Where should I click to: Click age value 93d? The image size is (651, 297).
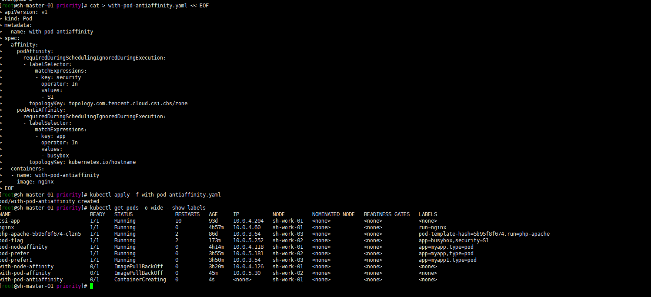(213, 221)
